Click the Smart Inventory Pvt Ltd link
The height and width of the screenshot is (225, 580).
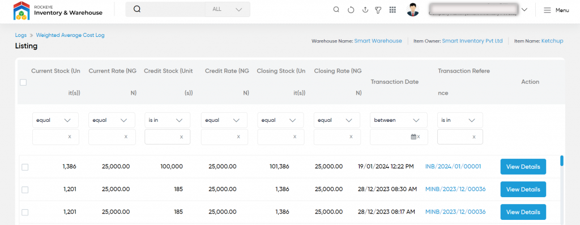click(x=472, y=41)
